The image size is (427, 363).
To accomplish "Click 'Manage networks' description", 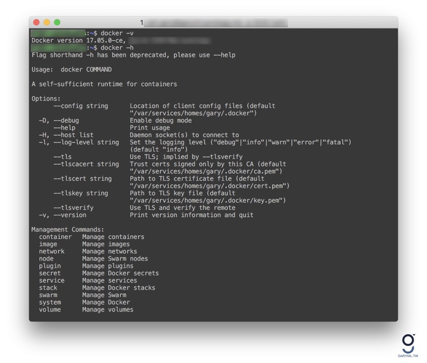I will [110, 252].
